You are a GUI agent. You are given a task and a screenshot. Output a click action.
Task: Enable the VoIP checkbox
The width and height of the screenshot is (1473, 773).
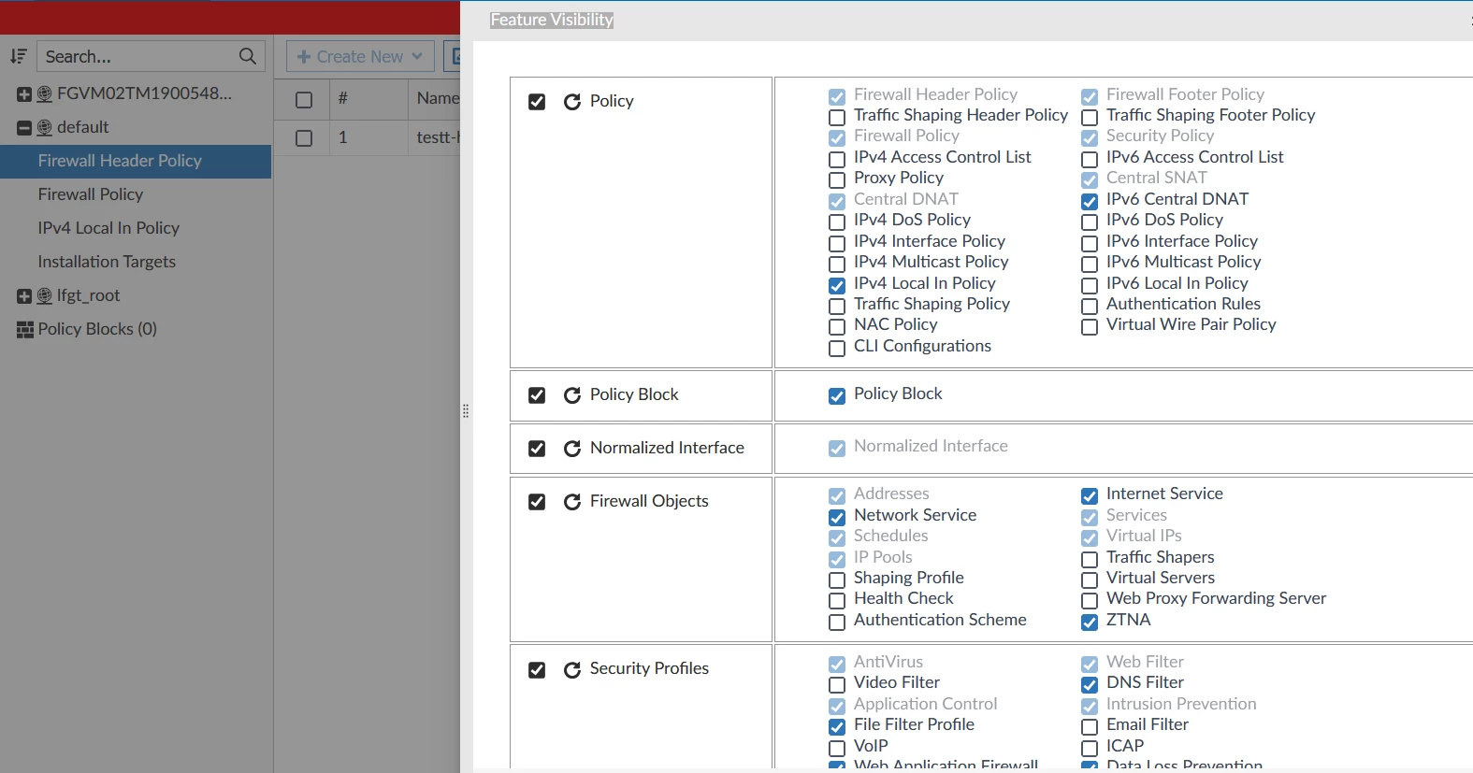pyautogui.click(x=837, y=748)
